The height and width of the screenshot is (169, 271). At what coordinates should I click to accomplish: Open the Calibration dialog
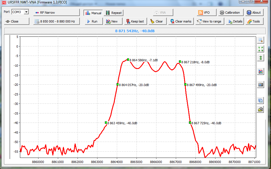click(x=231, y=13)
